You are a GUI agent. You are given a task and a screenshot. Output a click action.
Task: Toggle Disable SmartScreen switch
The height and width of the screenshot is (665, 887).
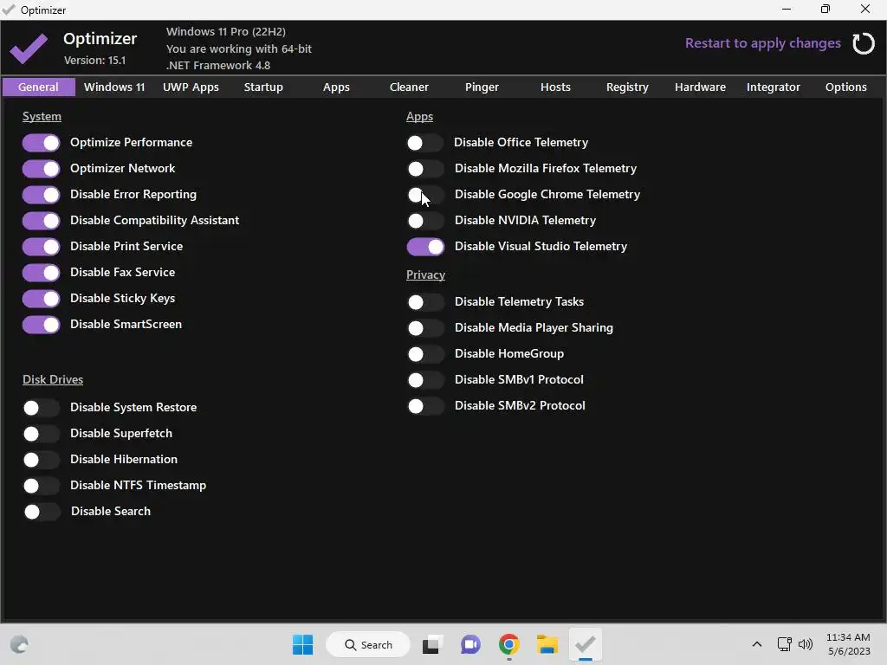coord(42,325)
